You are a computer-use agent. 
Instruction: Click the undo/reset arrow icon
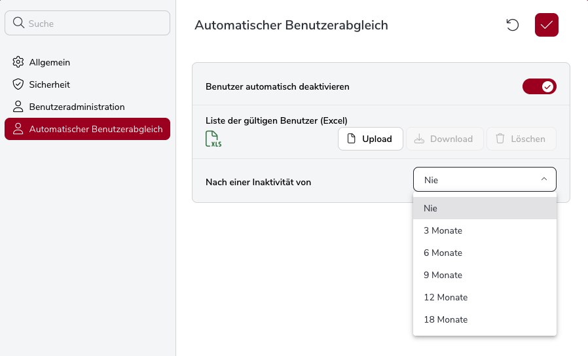coord(513,25)
